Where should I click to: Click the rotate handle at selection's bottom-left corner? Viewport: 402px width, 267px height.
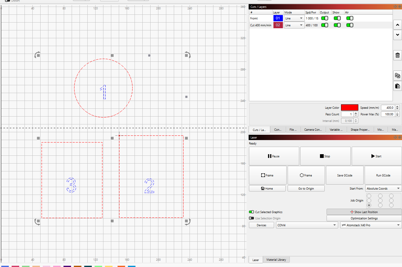[37, 222]
